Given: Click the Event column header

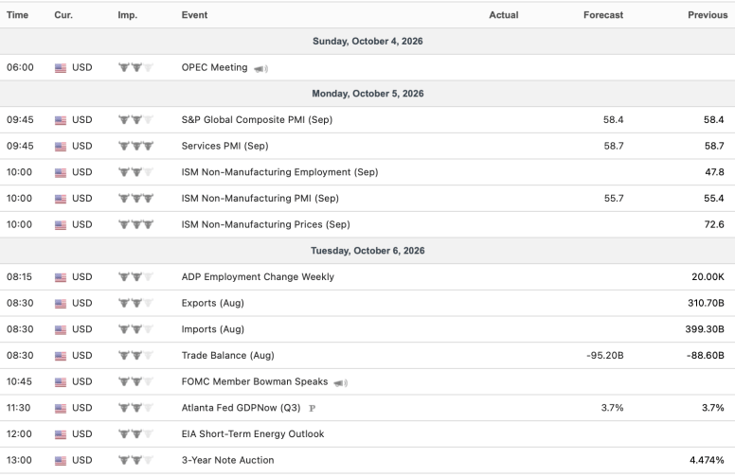Looking at the screenshot, I should (194, 15).
